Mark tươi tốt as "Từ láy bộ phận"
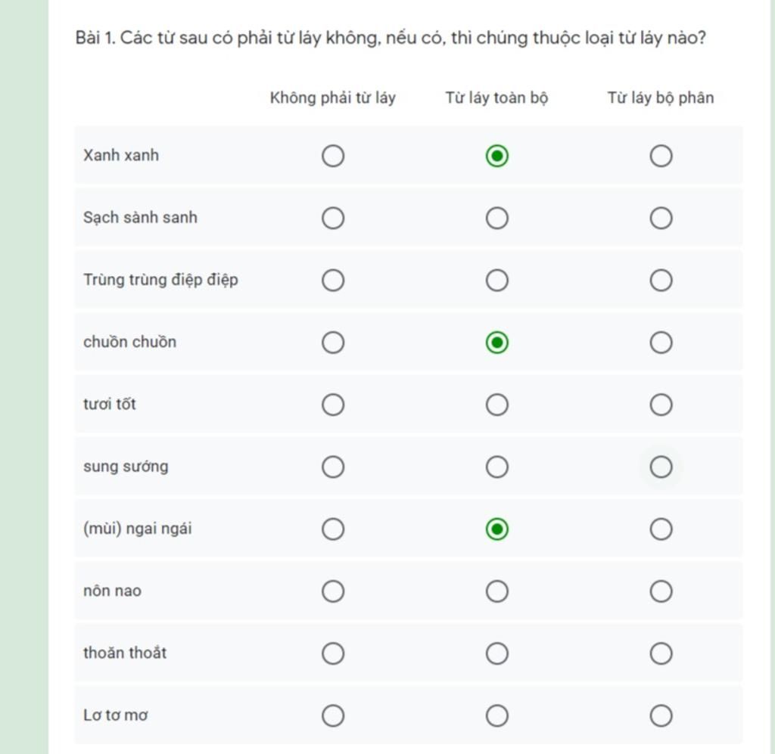The width and height of the screenshot is (775, 754). pyautogui.click(x=661, y=405)
